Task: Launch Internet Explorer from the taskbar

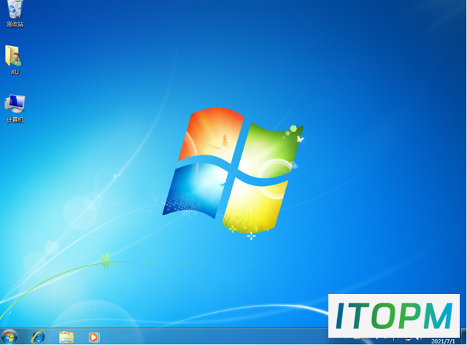Action: [x=38, y=337]
